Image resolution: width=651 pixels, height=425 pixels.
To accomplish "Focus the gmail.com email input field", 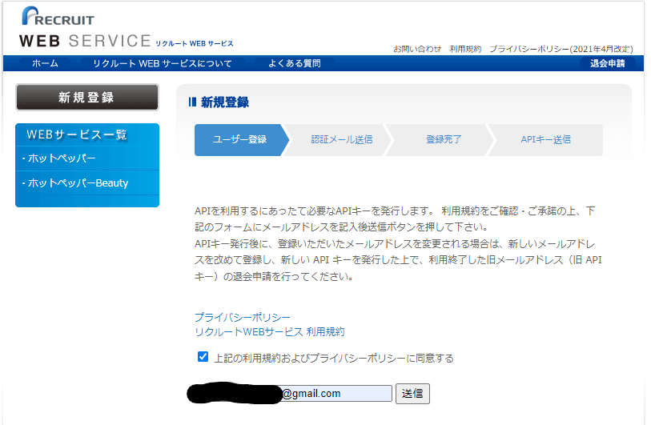I will [x=291, y=394].
